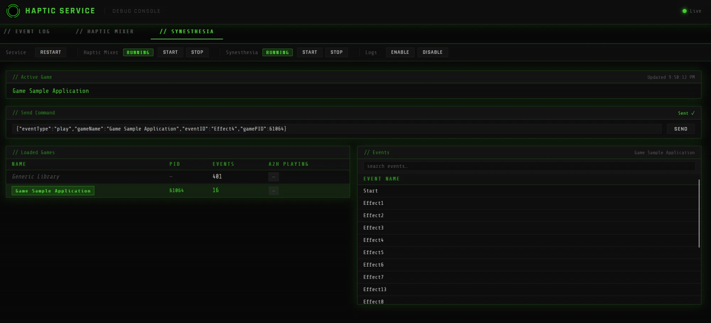Stop the Haptic Mixer
This screenshot has height=323, width=711.
pyautogui.click(x=197, y=52)
